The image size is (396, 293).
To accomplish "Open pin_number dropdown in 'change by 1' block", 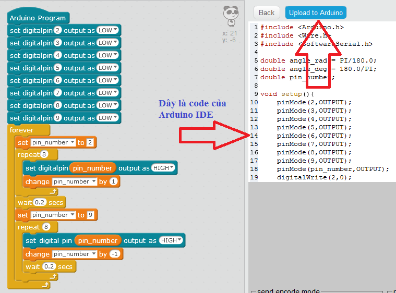I will point(75,181).
